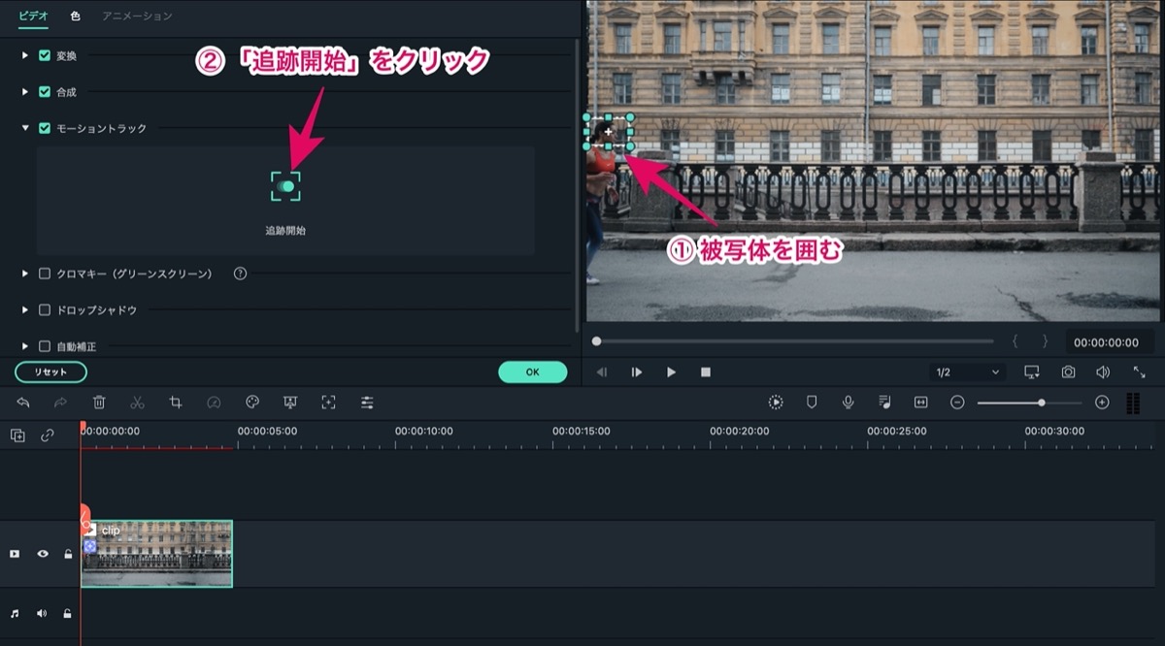
Task: Click the green screen icon in the toolbar
Action: coord(290,403)
